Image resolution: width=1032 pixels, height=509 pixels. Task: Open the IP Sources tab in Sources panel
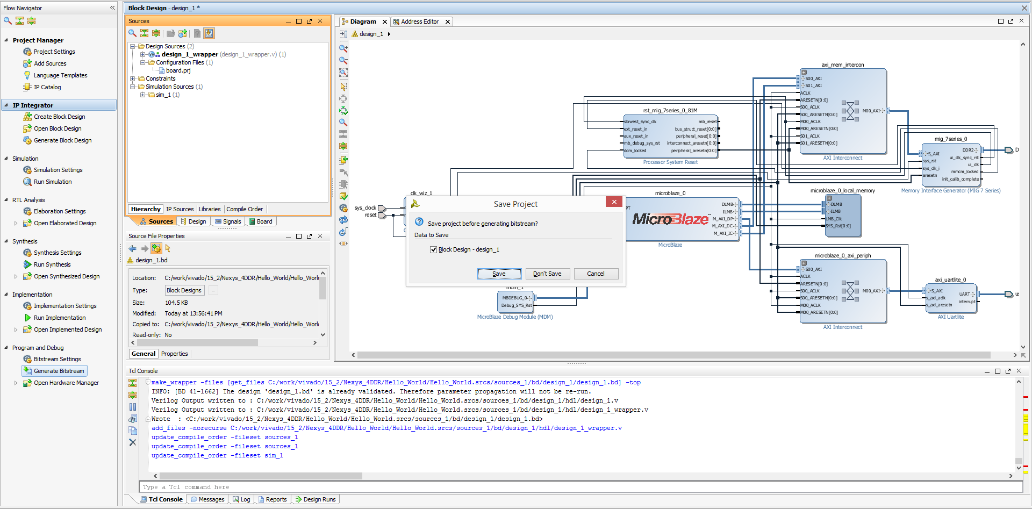click(180, 209)
